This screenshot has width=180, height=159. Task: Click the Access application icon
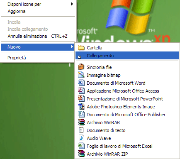(x=81, y=91)
